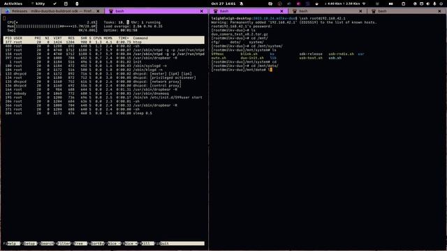
Task: Click the pink circular tray icon
Action: [x=298, y=3]
